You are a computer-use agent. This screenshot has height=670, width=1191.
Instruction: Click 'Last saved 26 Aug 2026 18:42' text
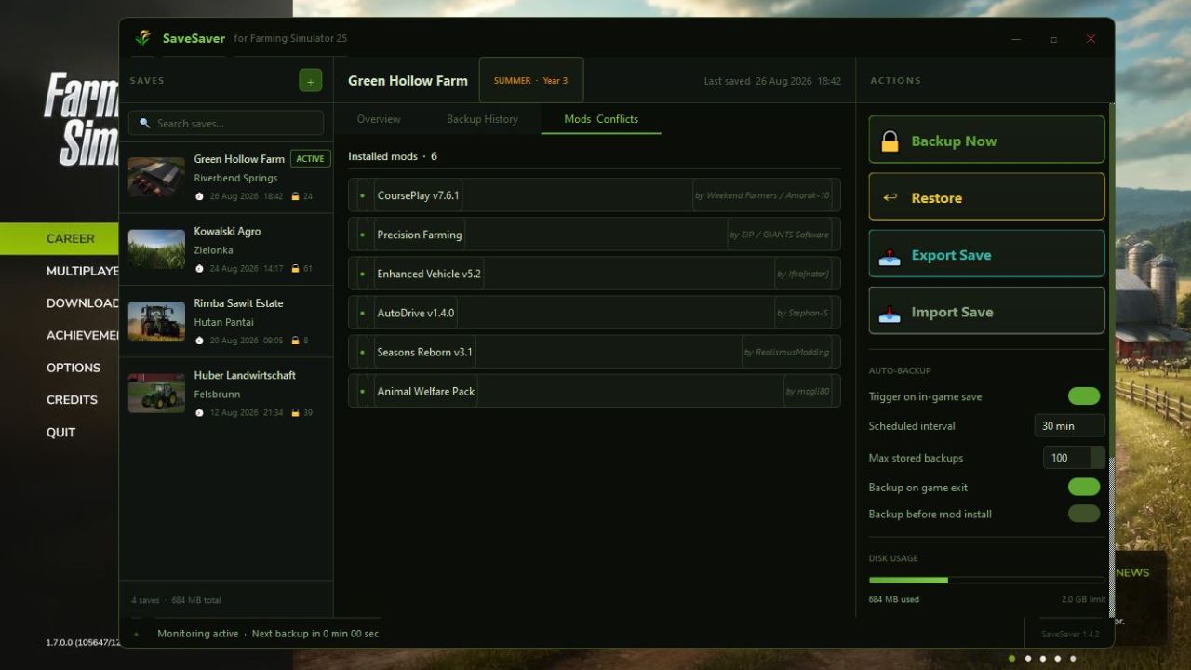point(772,81)
